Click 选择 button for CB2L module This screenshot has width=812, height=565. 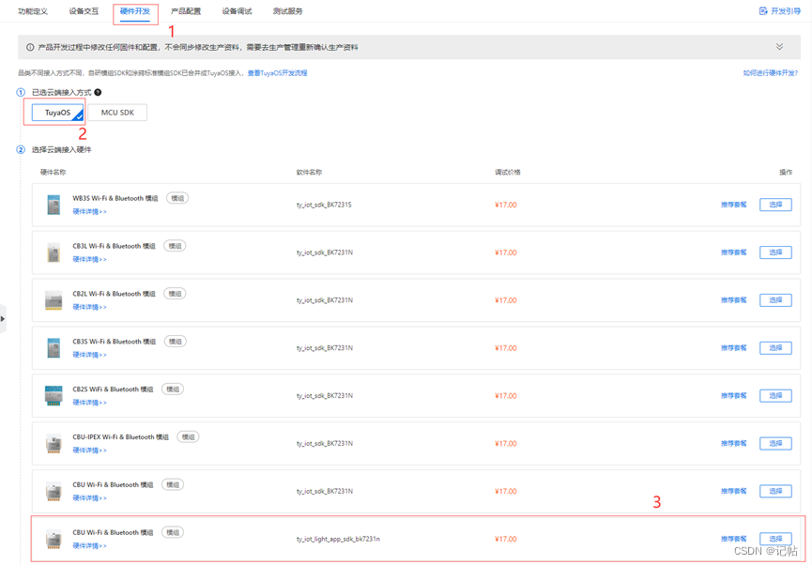pyautogui.click(x=775, y=299)
